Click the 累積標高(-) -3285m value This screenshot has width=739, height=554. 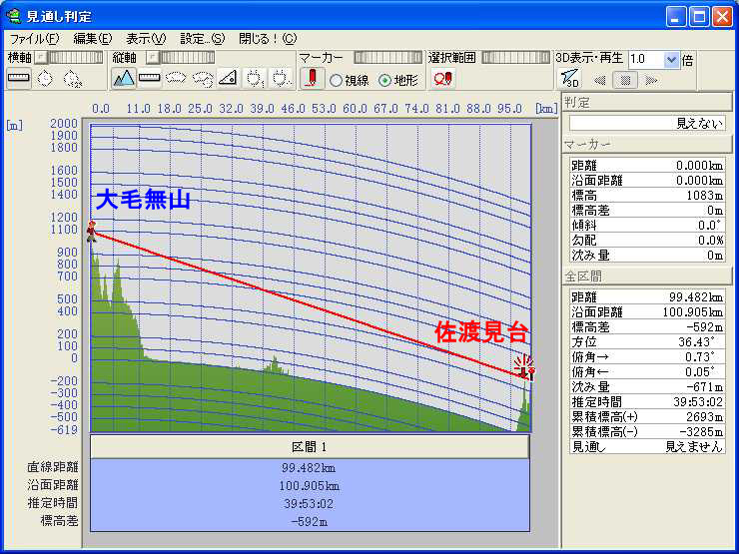701,432
